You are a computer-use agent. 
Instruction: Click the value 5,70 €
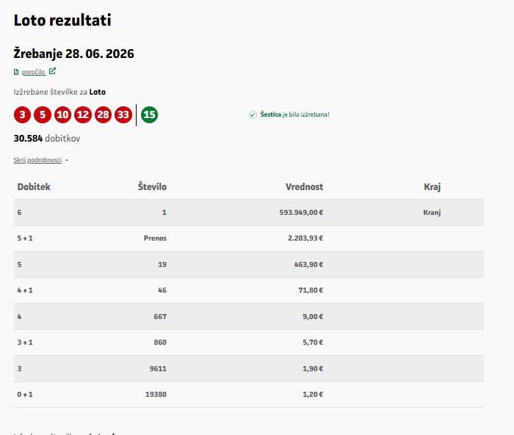point(313,343)
